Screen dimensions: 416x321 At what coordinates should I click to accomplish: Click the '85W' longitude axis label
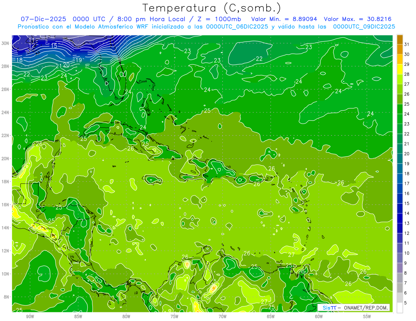tap(78, 316)
